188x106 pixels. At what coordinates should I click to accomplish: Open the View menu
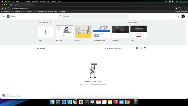pyautogui.click(x=22, y=1)
